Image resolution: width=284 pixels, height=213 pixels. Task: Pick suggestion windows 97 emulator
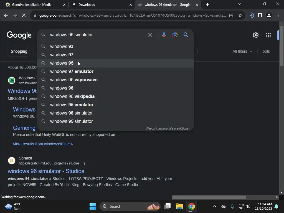116,72
